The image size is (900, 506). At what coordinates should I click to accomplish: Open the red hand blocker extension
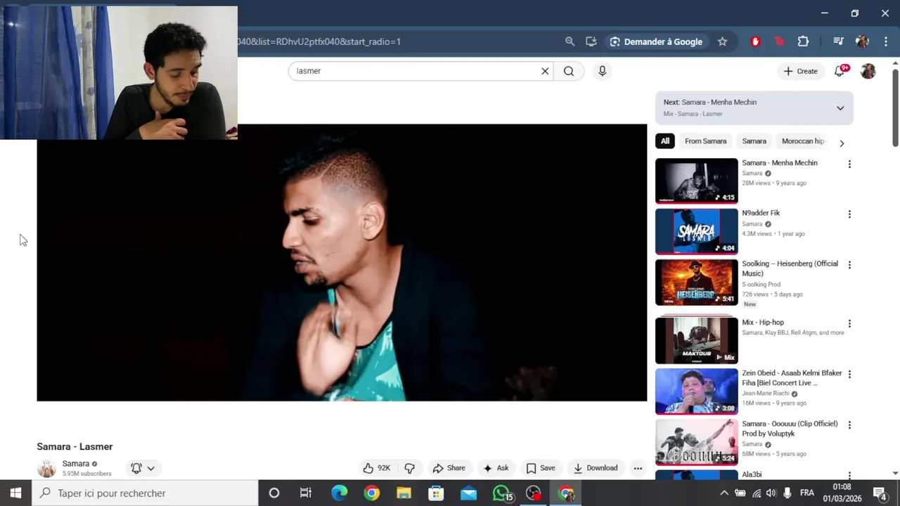(x=756, y=41)
